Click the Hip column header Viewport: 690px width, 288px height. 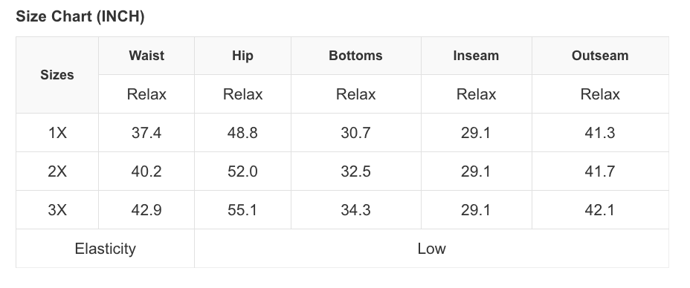click(243, 56)
